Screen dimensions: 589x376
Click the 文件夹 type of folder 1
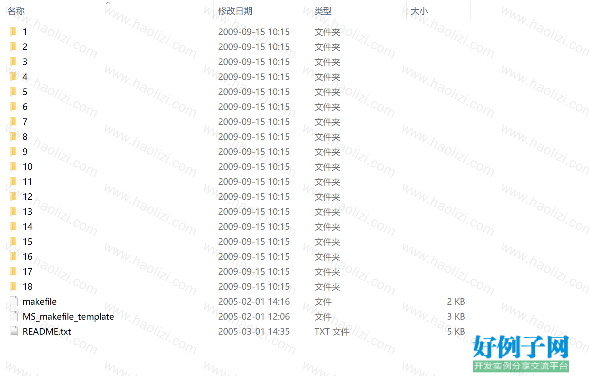(327, 32)
